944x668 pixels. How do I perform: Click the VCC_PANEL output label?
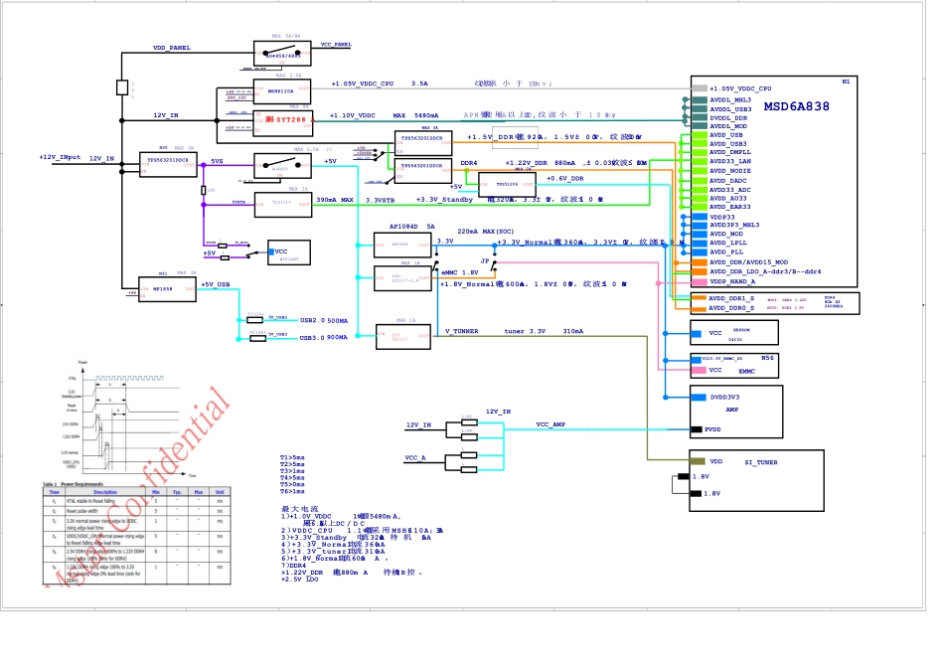336,45
